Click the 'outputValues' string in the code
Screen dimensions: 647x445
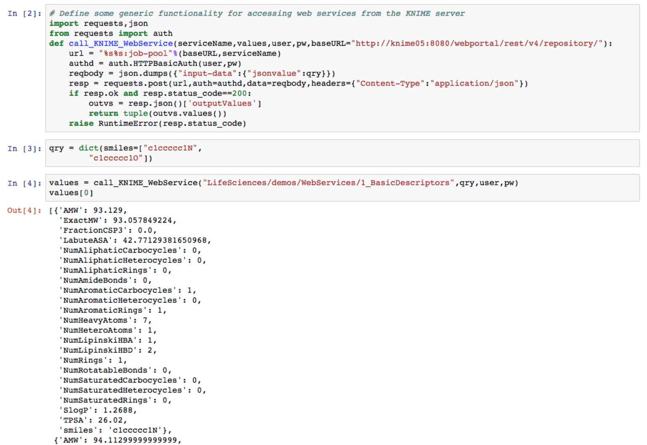[x=222, y=103]
